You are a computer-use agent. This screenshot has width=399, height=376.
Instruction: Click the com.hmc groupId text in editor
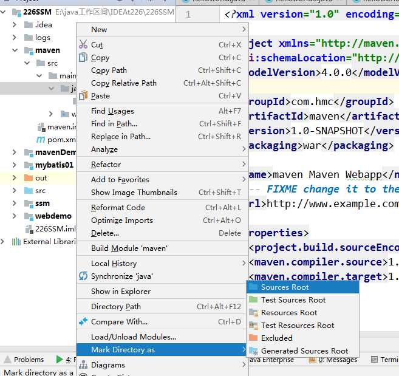(x=312, y=102)
